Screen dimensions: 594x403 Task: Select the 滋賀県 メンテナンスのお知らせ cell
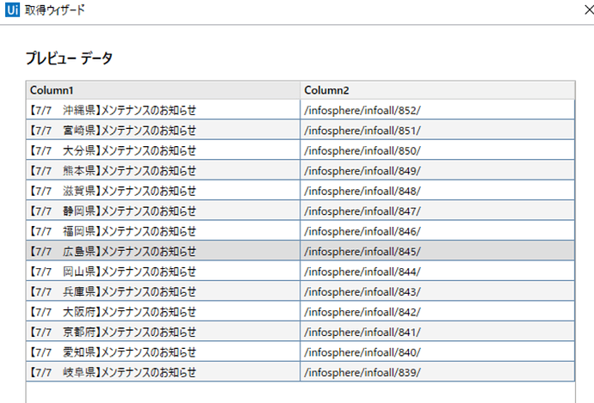pyautogui.click(x=164, y=191)
